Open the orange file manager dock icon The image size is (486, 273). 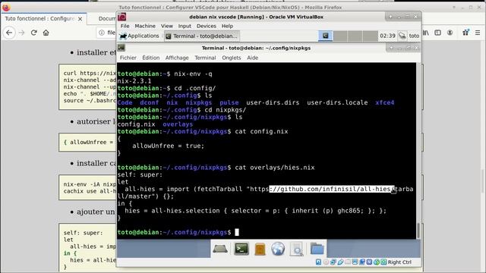point(260,249)
